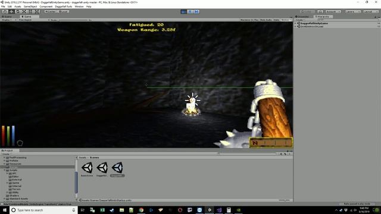Toggle the Local handle rotation button
The height and width of the screenshot is (214, 381).
(63, 12)
